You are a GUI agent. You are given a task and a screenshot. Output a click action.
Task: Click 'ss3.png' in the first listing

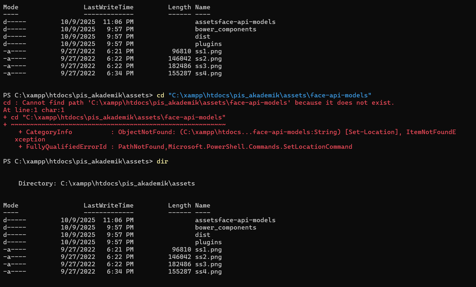[208, 66]
